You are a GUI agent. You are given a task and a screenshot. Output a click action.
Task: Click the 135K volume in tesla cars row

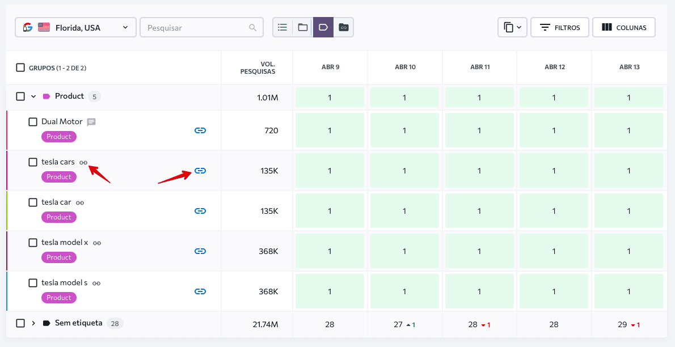269,171
